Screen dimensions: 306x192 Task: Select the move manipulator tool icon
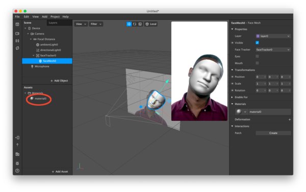(129, 24)
